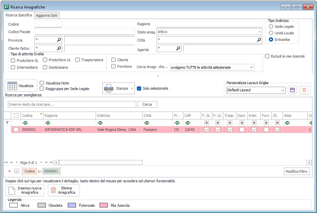Click the save layout floppy disk icon
Screen dimensions: 317x213
click(x=292, y=90)
